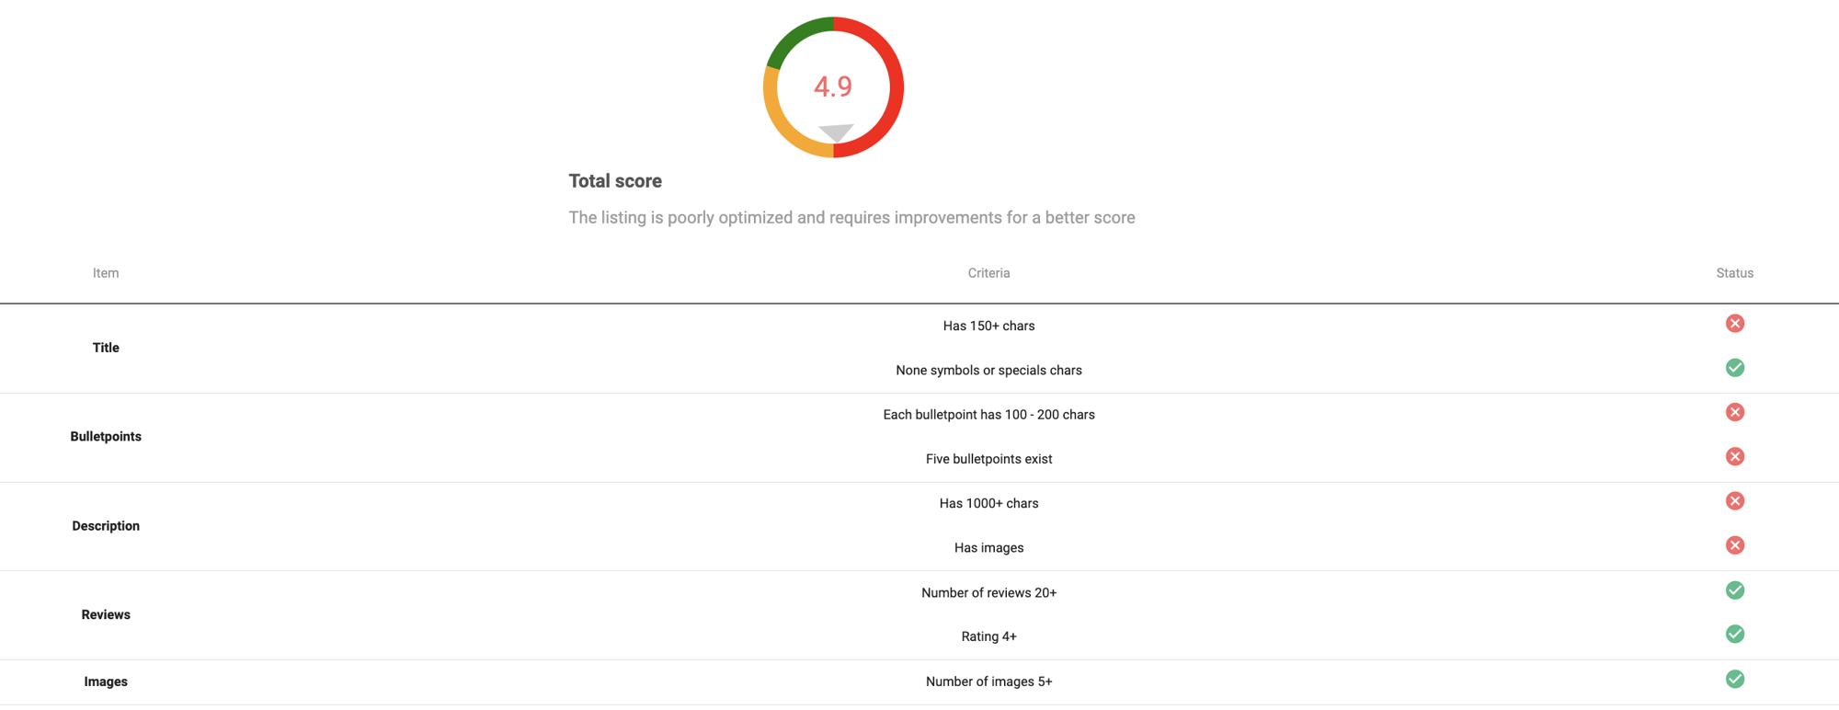
Task: Click red X for Has 1000+ chars
Action: point(1735,501)
